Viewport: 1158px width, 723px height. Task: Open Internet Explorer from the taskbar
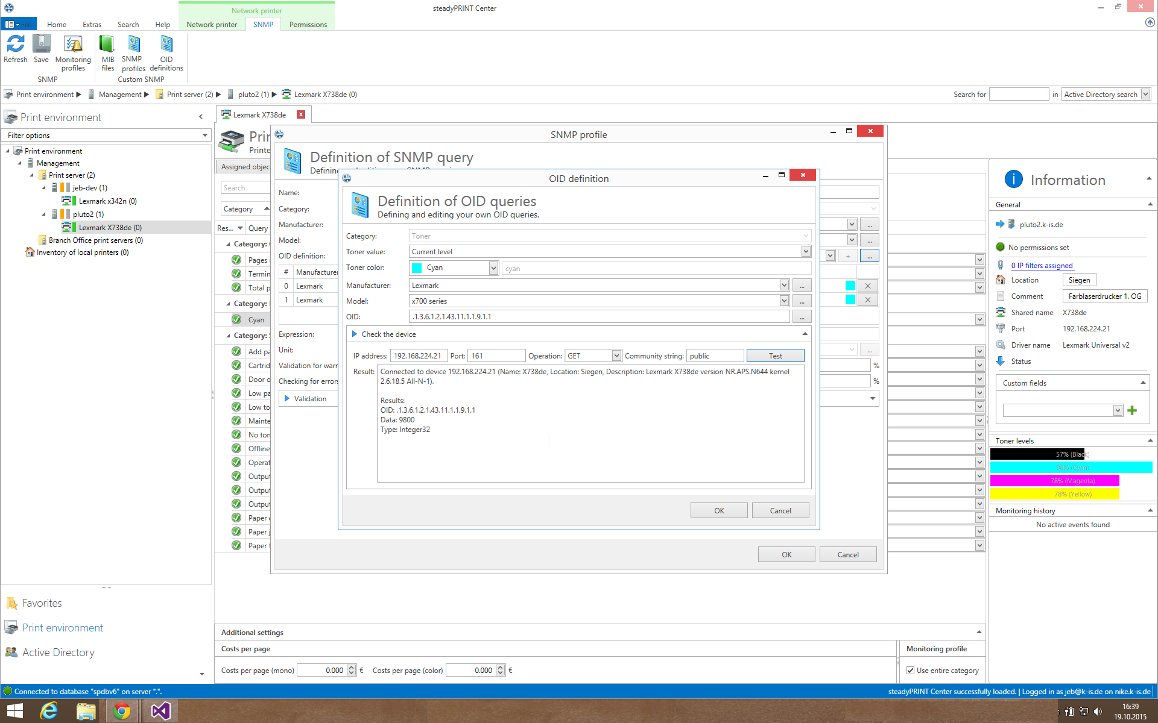pyautogui.click(x=49, y=711)
